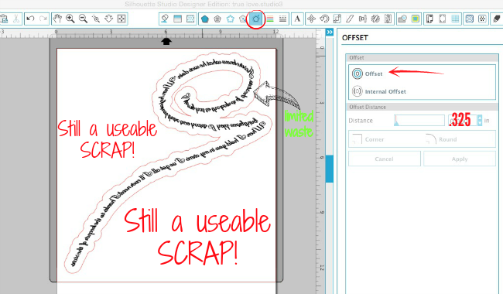This screenshot has width=503, height=294.
Task: Select the Pan hand tool
Action: coord(58,19)
